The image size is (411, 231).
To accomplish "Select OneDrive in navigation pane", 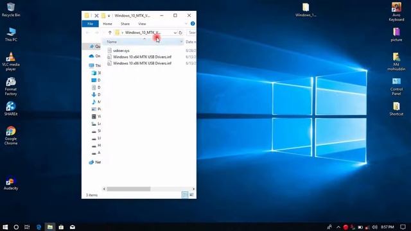I will tap(94, 56).
